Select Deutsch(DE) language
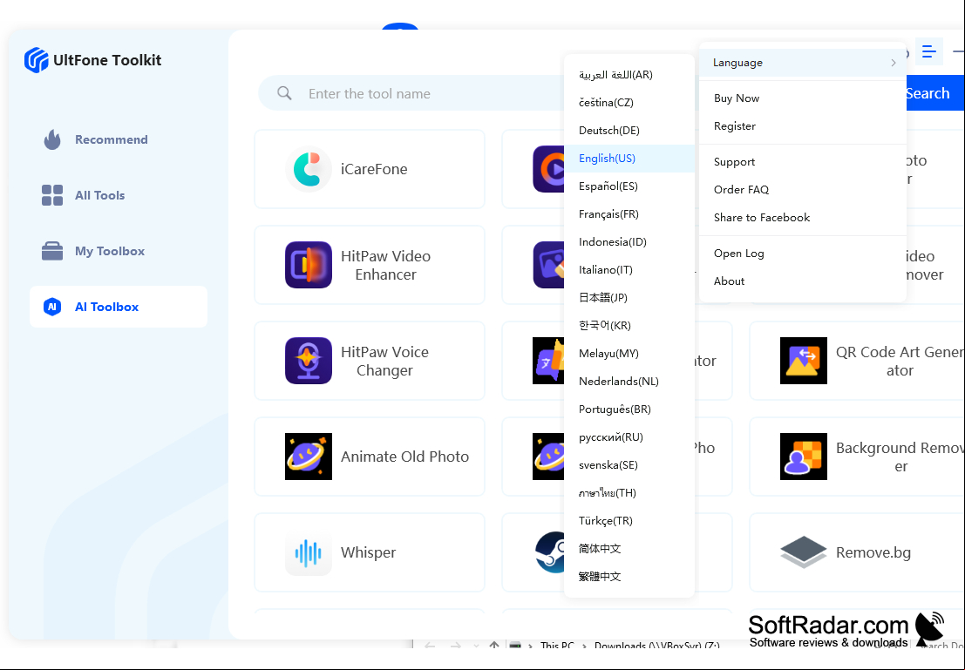The width and height of the screenshot is (965, 670). tap(629, 131)
